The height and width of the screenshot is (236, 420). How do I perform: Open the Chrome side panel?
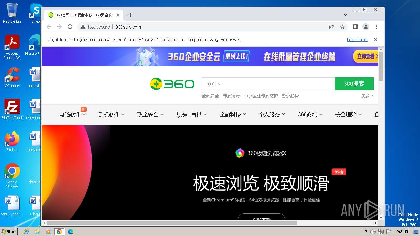pyautogui.click(x=355, y=27)
